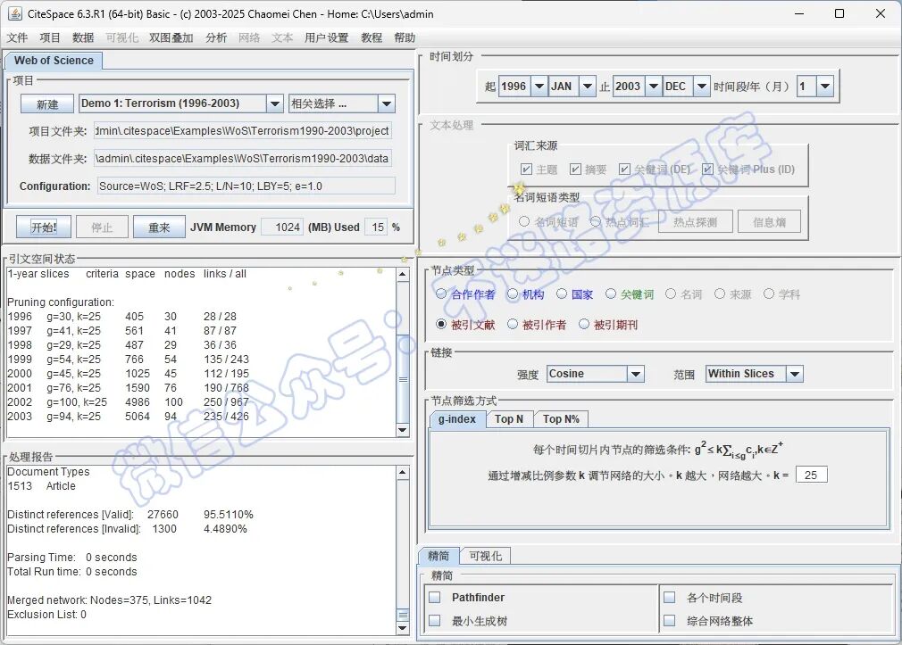Screen dimensions: 902x645
Task: Toggle the 摘要 term source checkbox
Action: pos(575,169)
